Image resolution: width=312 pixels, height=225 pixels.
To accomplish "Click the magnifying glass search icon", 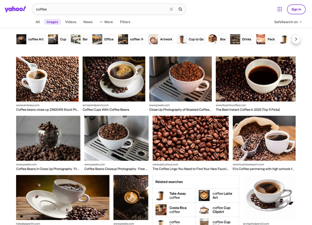I will point(180,9).
